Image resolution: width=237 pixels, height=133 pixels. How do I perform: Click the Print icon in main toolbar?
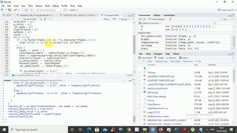coord(31,10)
